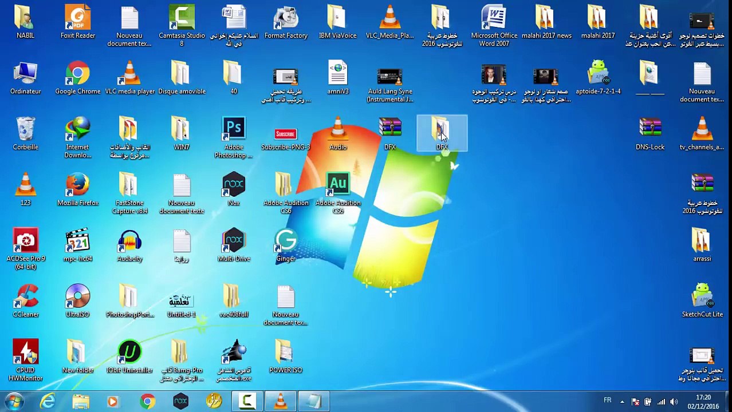
Task: Open the Internet Download Manager shortcut
Action: click(78, 137)
